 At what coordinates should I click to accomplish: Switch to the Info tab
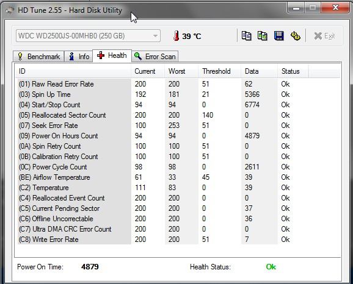click(x=79, y=57)
